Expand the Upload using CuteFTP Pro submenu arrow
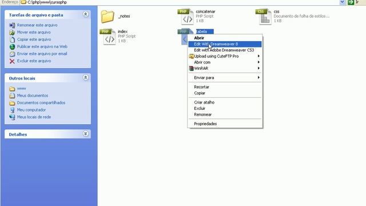Image resolution: width=366 pixels, height=206 pixels. pyautogui.click(x=258, y=56)
